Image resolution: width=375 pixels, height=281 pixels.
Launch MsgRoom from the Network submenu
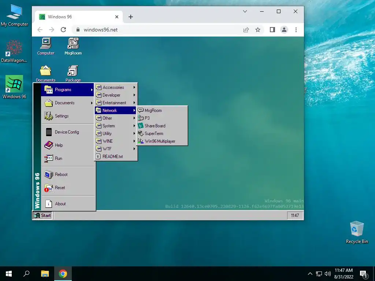point(162,110)
